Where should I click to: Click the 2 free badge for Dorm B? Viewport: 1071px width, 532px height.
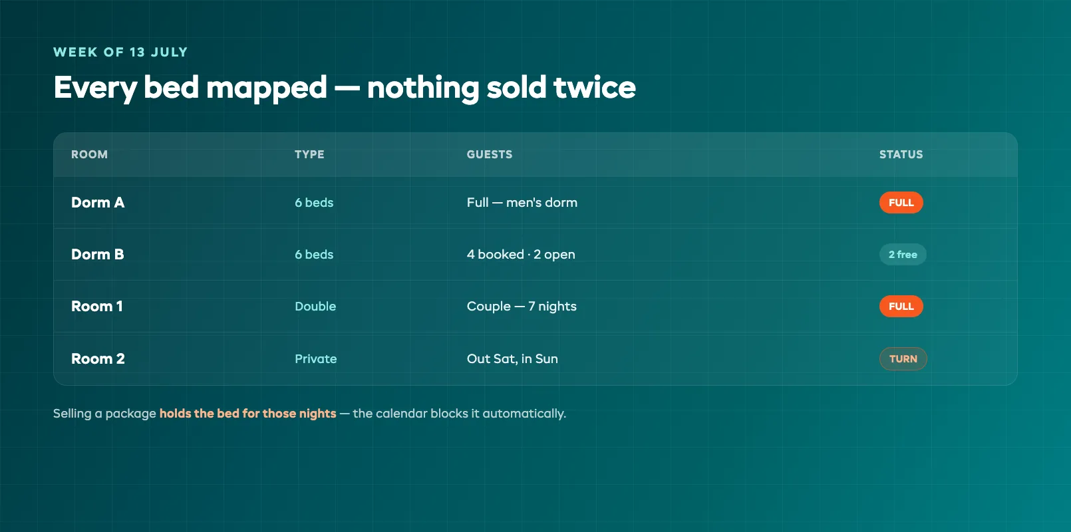click(903, 255)
